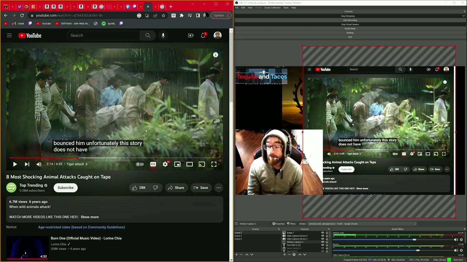Open Spotify bookmark in bookmarks bar
This screenshot has width=467, height=262.
point(108,24)
